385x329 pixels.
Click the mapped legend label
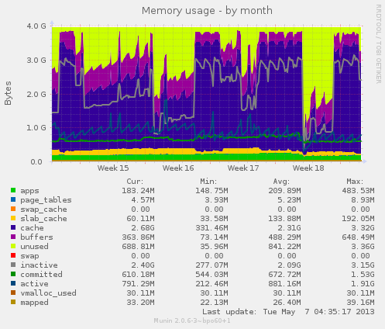34,303
